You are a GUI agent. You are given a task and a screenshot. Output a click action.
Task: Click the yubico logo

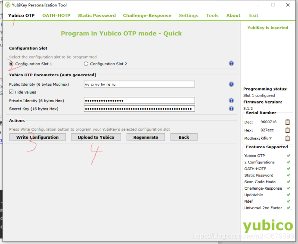coord(268,226)
